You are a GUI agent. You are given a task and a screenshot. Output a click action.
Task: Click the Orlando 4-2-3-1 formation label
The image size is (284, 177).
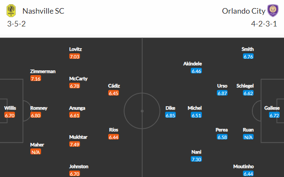(x=264, y=24)
